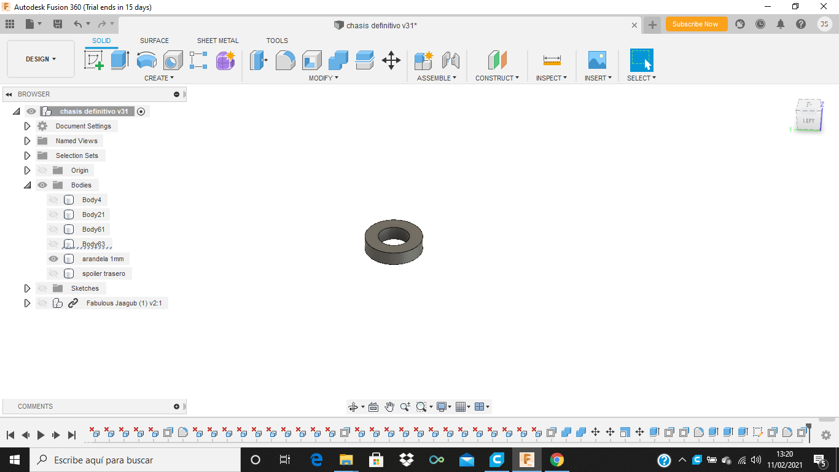The image size is (839, 472).
Task: Select the Press Pull tool
Action: coord(258,60)
